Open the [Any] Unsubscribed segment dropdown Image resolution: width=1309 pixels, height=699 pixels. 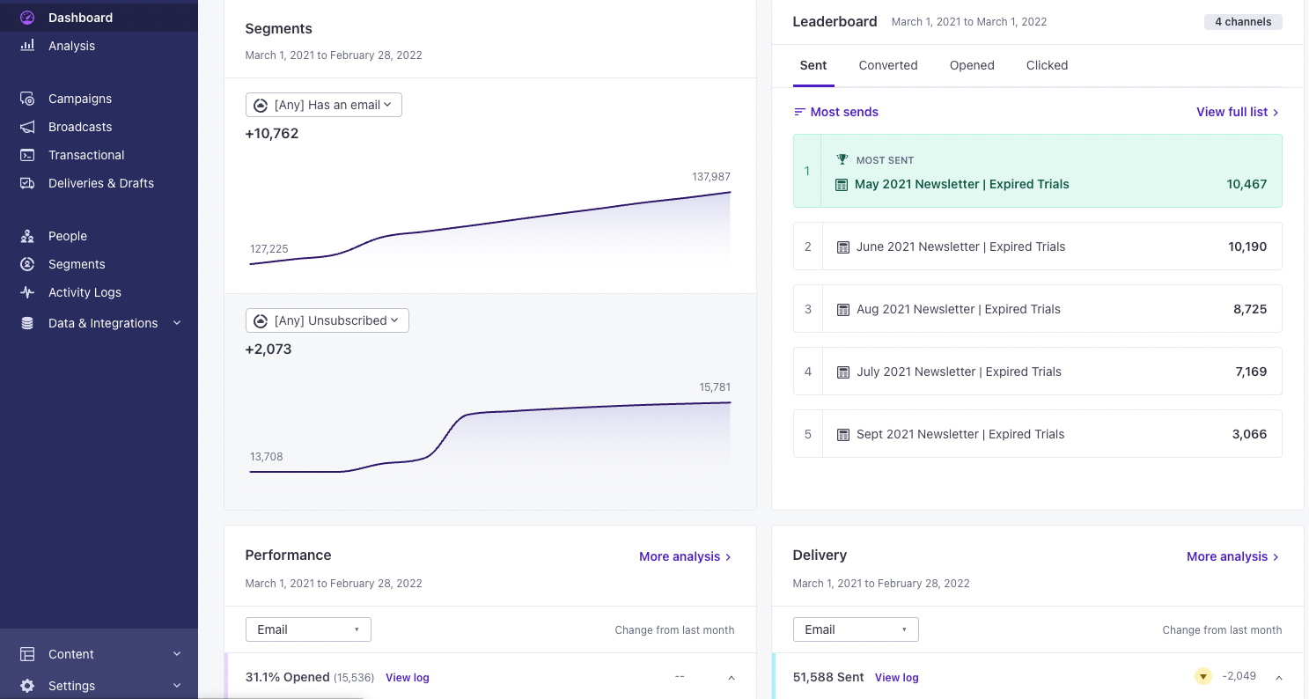327,320
